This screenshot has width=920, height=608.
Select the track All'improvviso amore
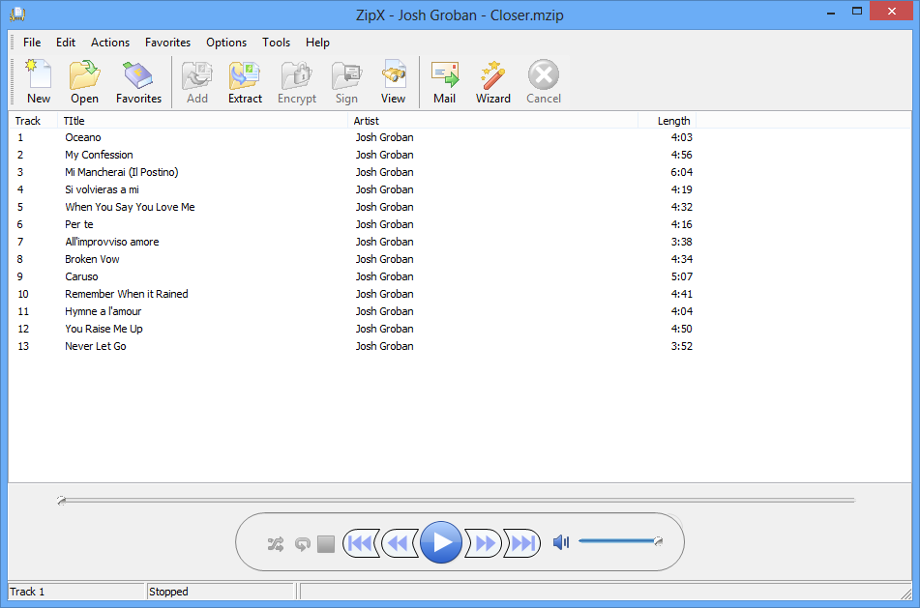pyautogui.click(x=111, y=242)
